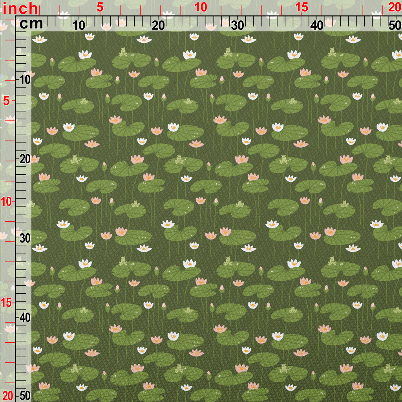Choose the black 10 on the vertical cm ruler
Viewport: 402px width, 402px height.
[25, 80]
